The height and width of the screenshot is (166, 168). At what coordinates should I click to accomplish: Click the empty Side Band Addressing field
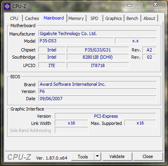coord(72,130)
